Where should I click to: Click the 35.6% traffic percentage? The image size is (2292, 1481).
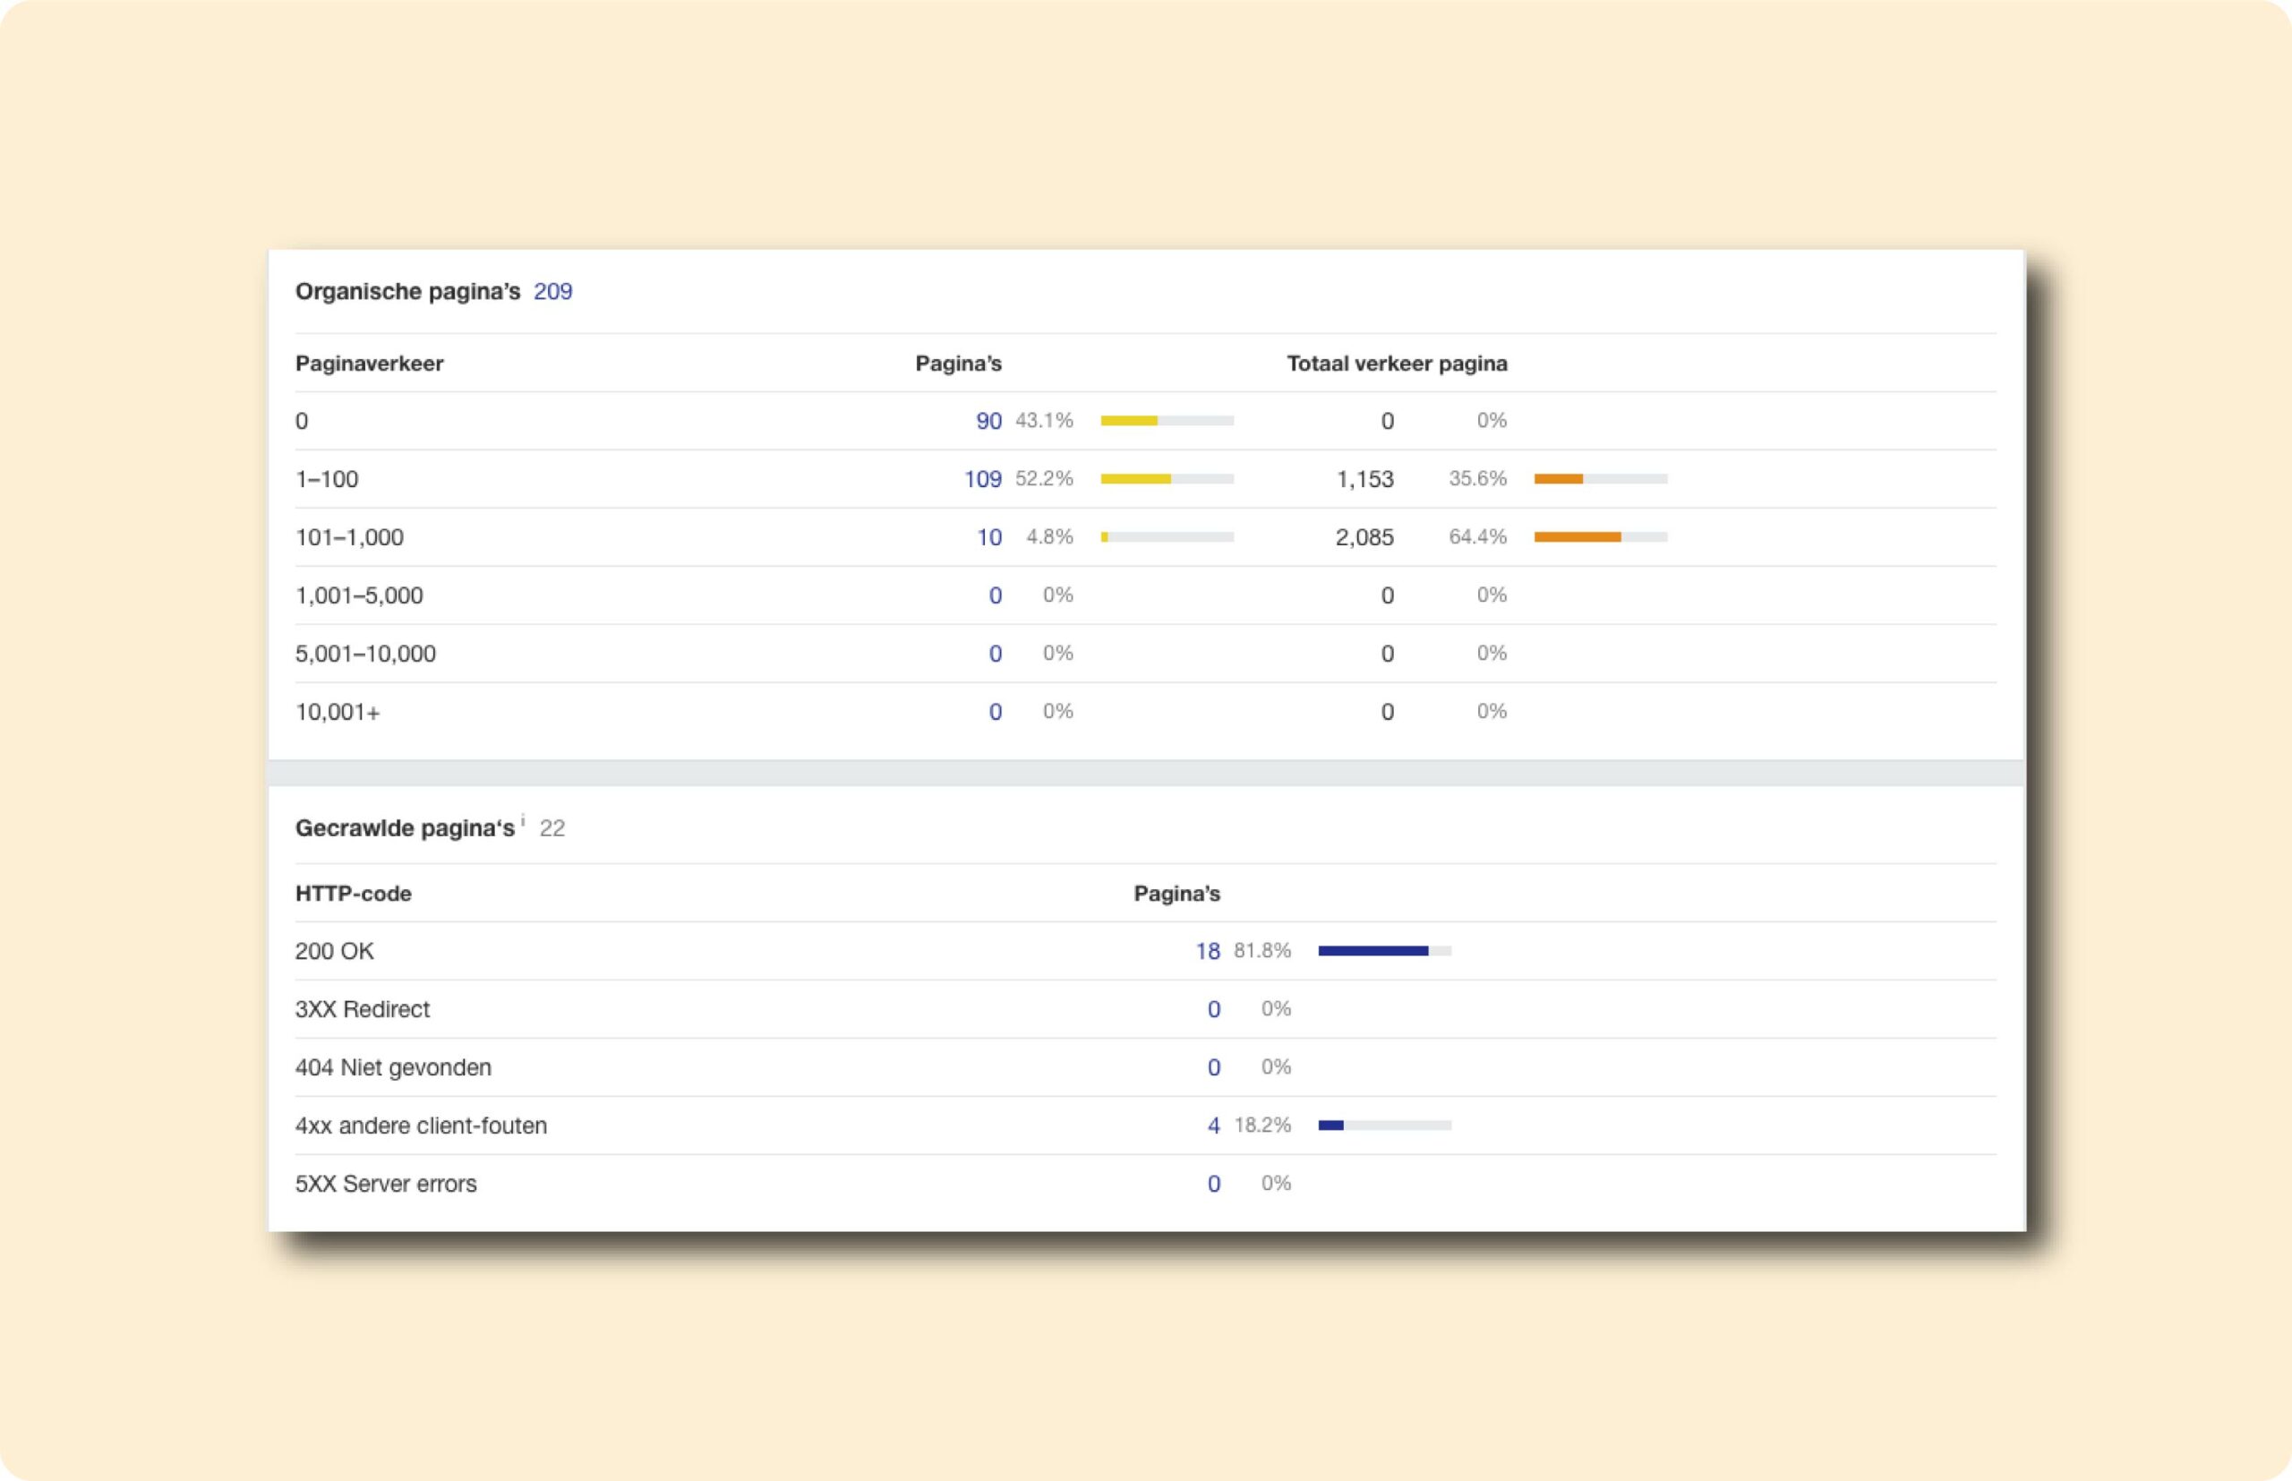click(x=1477, y=479)
